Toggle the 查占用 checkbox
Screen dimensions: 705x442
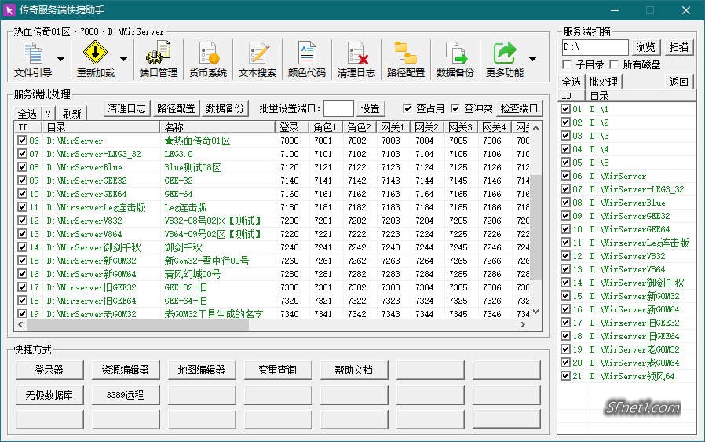click(407, 108)
